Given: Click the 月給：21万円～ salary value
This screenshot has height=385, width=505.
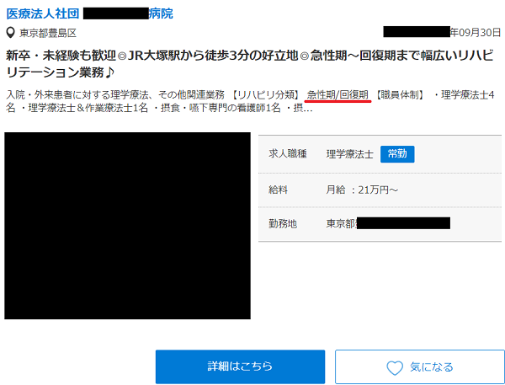Looking at the screenshot, I should pos(362,190).
